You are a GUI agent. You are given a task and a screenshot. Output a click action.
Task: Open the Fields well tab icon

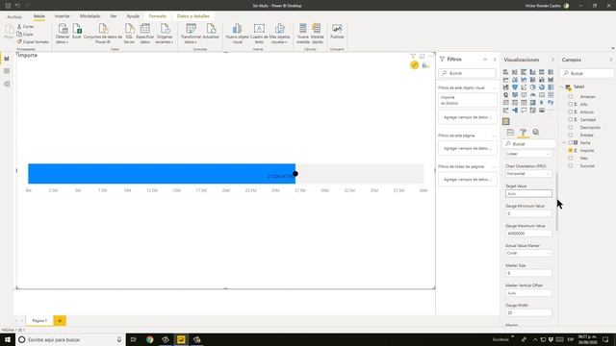coord(510,133)
